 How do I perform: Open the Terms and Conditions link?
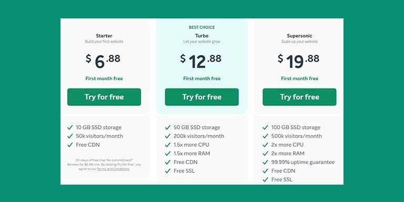click(114, 169)
